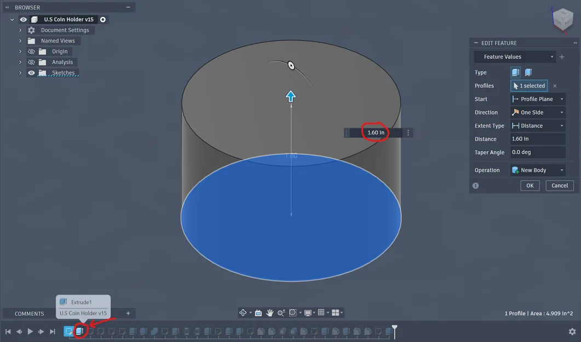Click the ViewCube in the corner
Image resolution: width=581 pixels, height=342 pixels.
[x=563, y=19]
